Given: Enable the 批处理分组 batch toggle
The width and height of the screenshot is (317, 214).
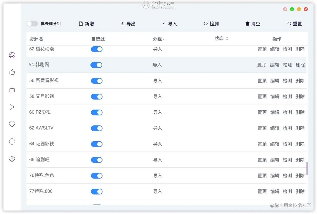Looking at the screenshot, I should point(32,24).
